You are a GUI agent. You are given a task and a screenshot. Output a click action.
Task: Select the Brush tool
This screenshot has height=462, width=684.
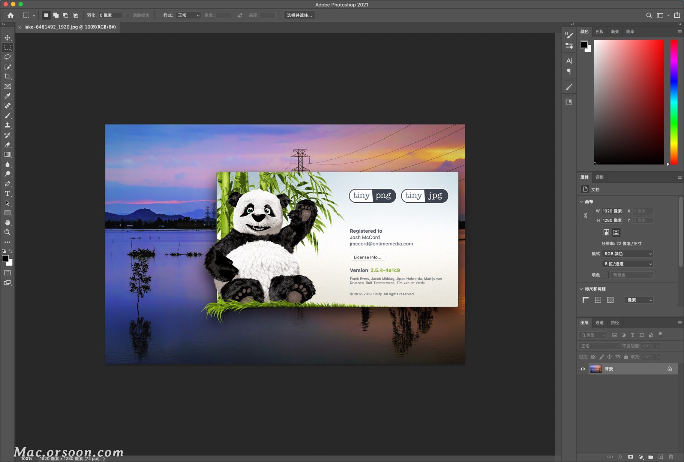[x=7, y=115]
